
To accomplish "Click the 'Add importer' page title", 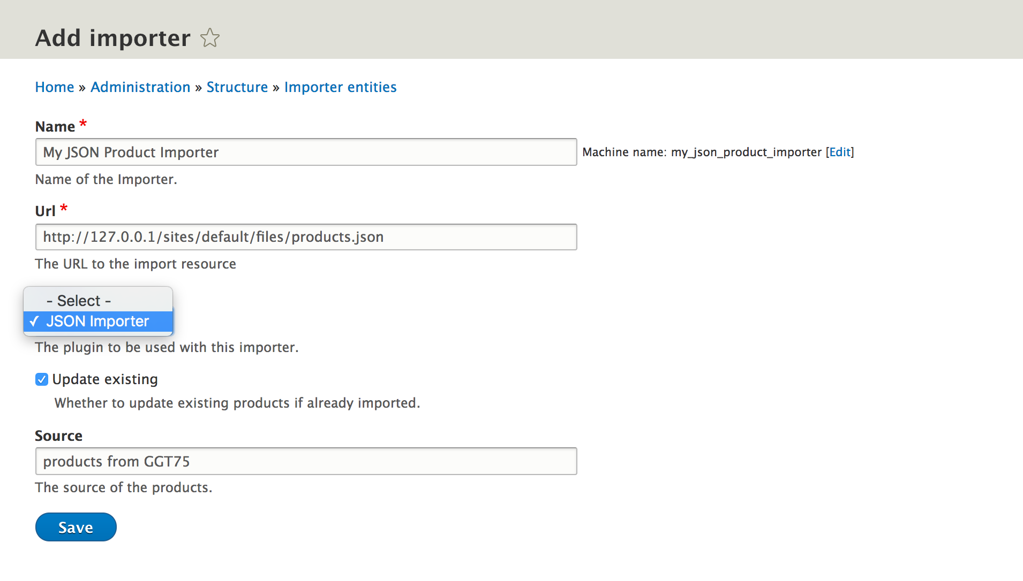I will (x=113, y=38).
